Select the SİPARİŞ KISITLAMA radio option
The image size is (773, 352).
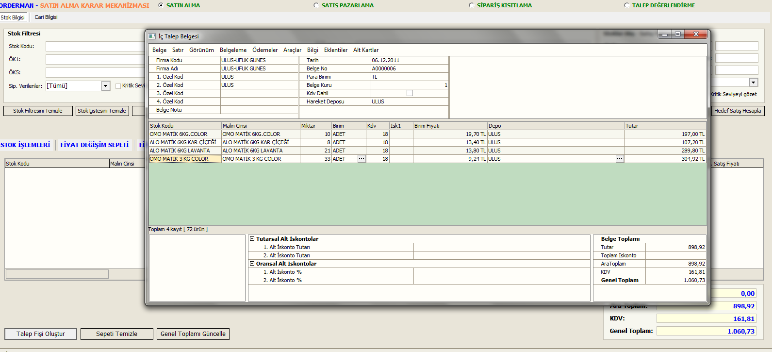pyautogui.click(x=472, y=5)
